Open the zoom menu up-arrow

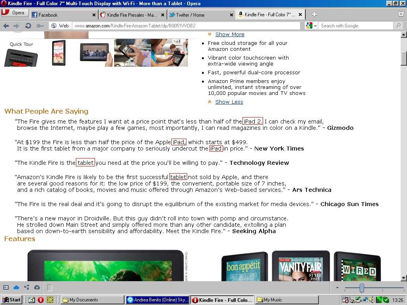[x=337, y=288]
